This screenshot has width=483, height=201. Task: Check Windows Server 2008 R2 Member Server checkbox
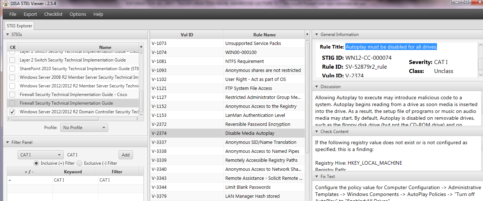12,77
